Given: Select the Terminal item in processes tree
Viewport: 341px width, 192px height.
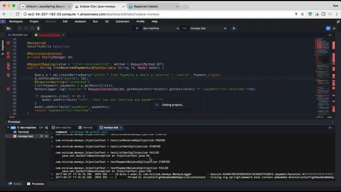Looking at the screenshot, I should (23, 132).
